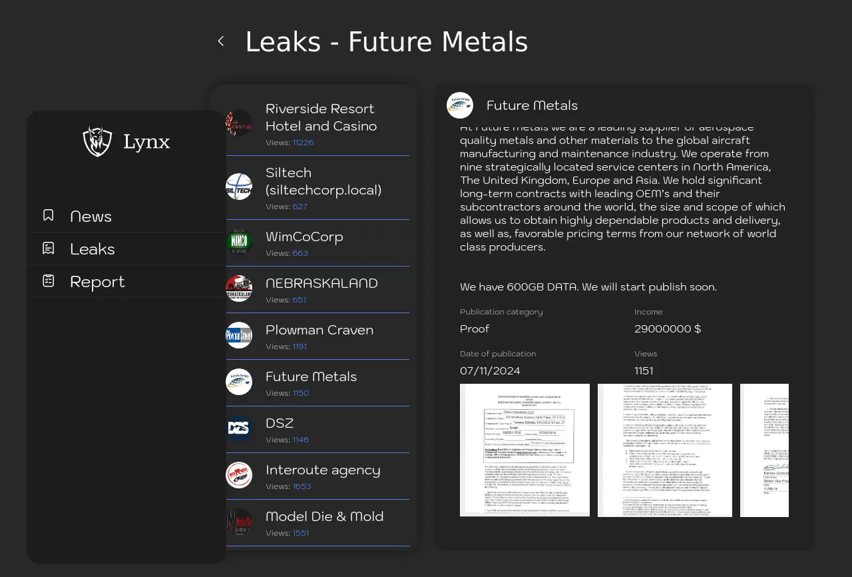Click the News bookmark icon
Image resolution: width=852 pixels, height=577 pixels.
pyautogui.click(x=49, y=215)
